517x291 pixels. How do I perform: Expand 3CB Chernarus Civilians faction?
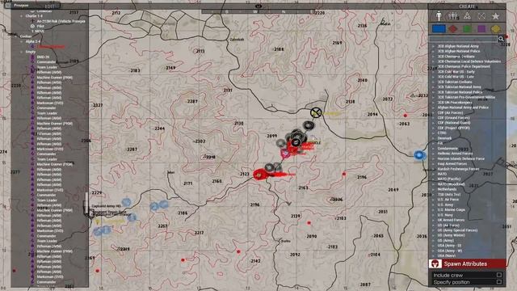[433, 57]
